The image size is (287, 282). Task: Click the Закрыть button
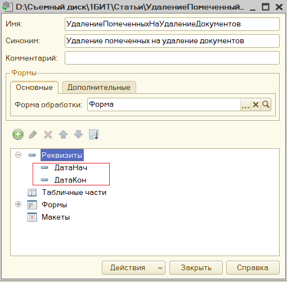click(x=196, y=268)
